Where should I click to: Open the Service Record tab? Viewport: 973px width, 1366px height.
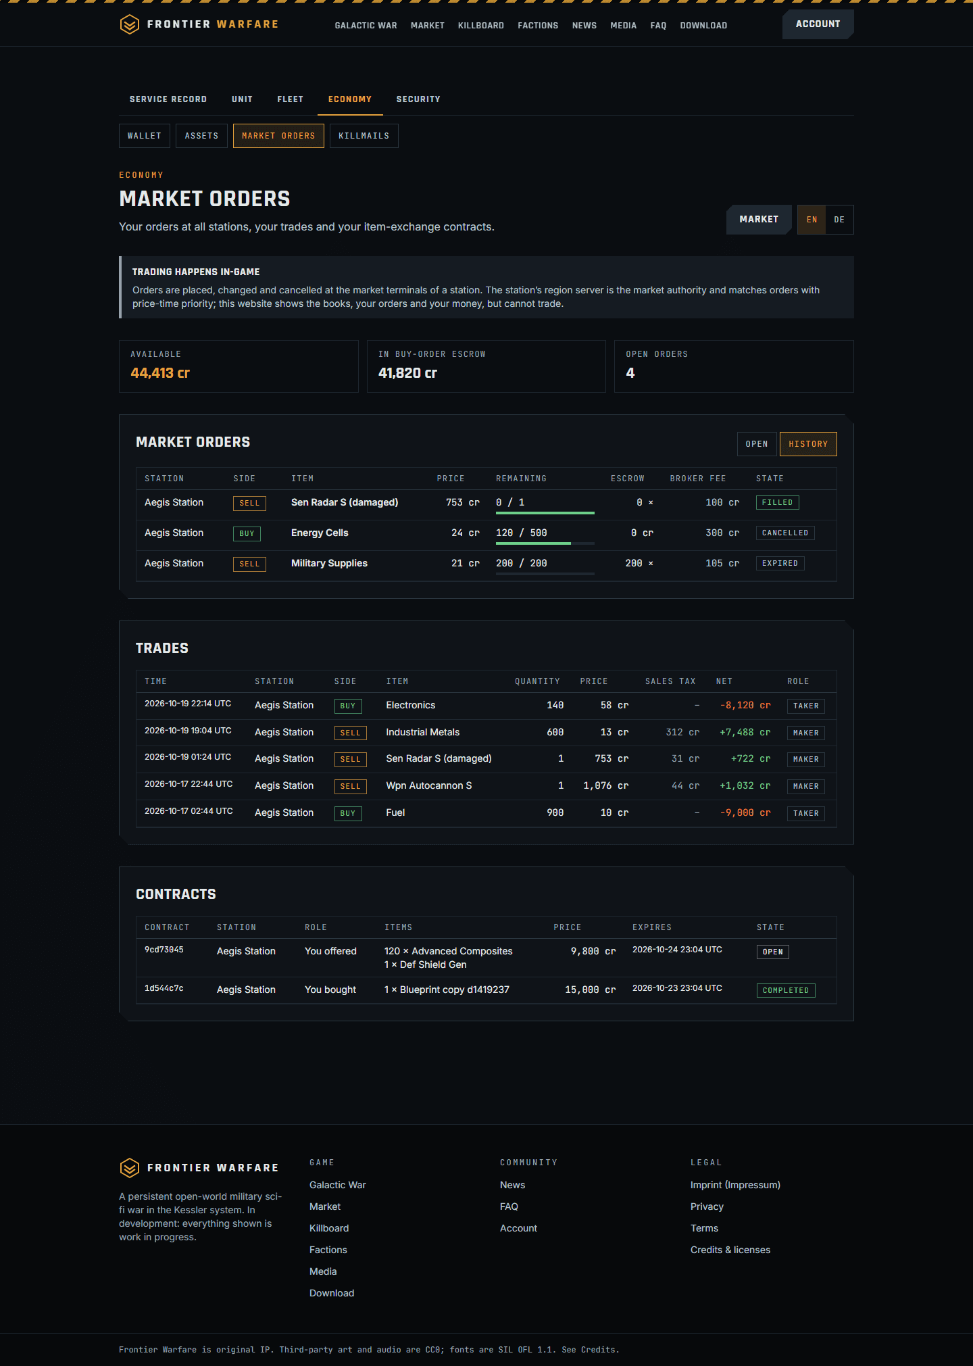168,99
